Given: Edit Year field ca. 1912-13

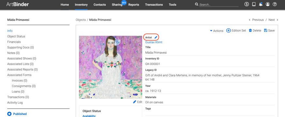Looking at the screenshot, I should click(x=210, y=91).
